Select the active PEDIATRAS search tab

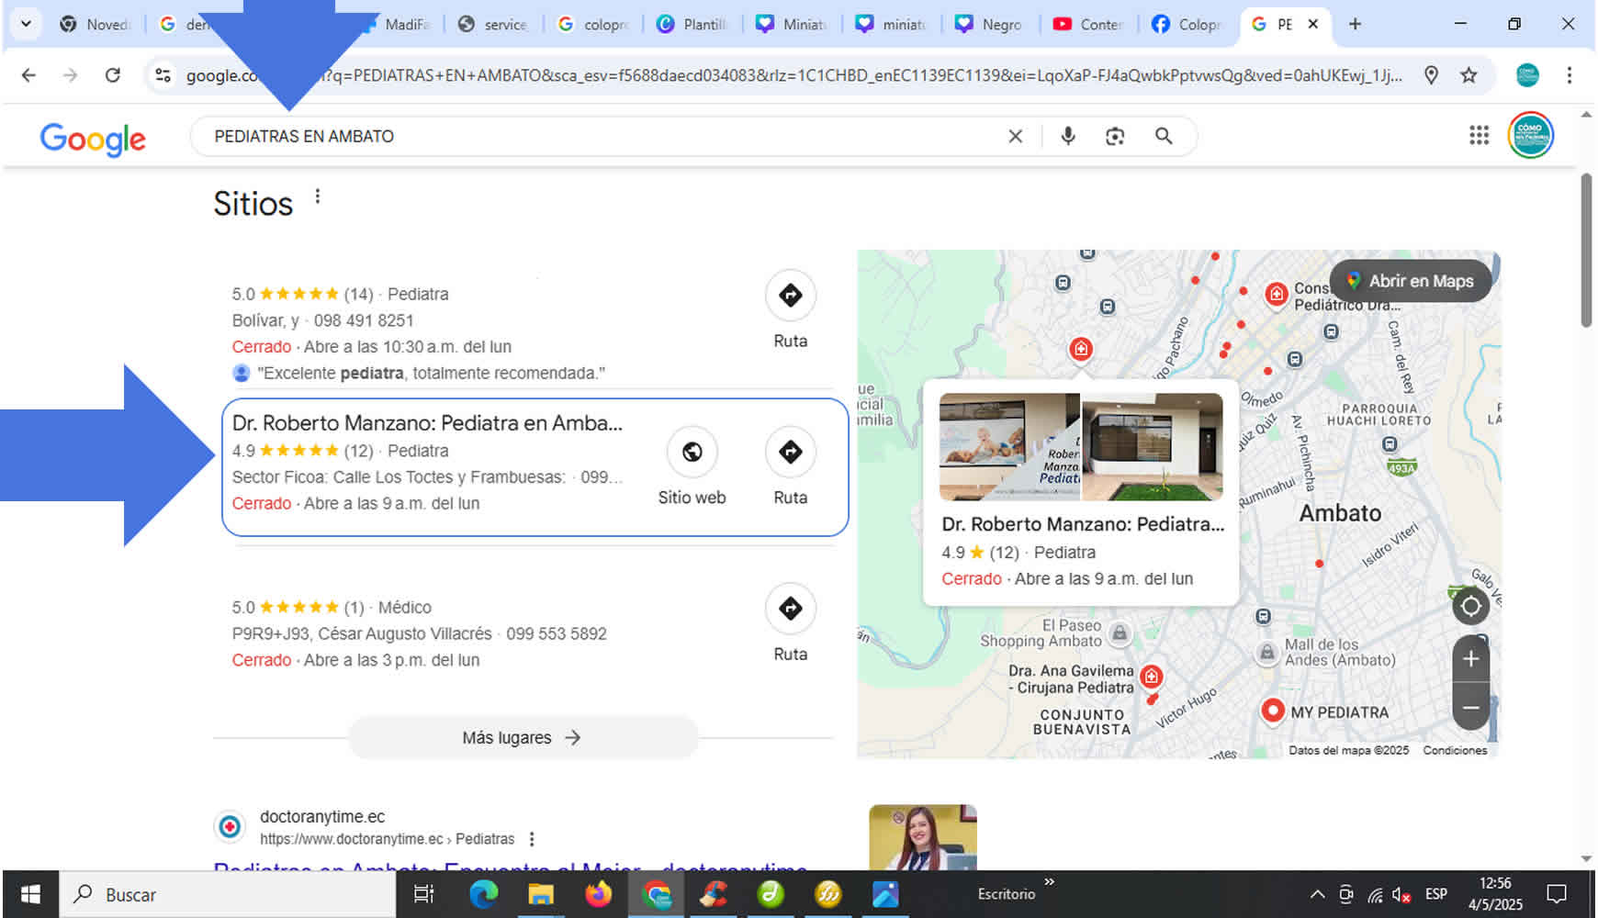pyautogui.click(x=1286, y=24)
